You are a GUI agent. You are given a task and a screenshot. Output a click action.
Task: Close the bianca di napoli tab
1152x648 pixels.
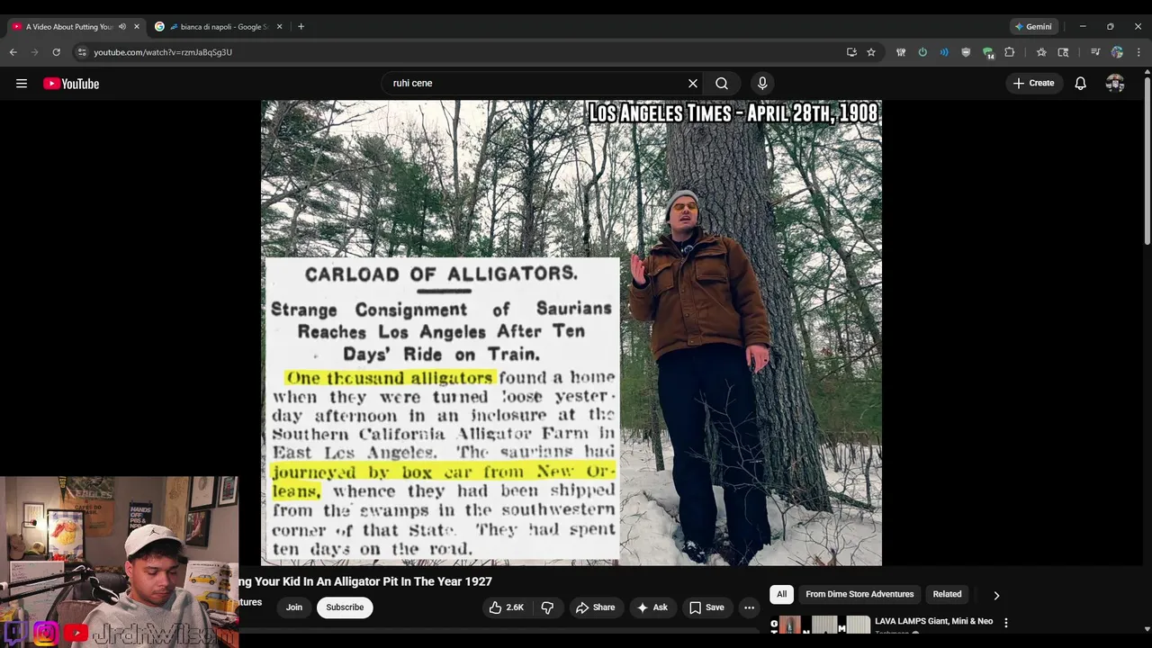(x=279, y=27)
